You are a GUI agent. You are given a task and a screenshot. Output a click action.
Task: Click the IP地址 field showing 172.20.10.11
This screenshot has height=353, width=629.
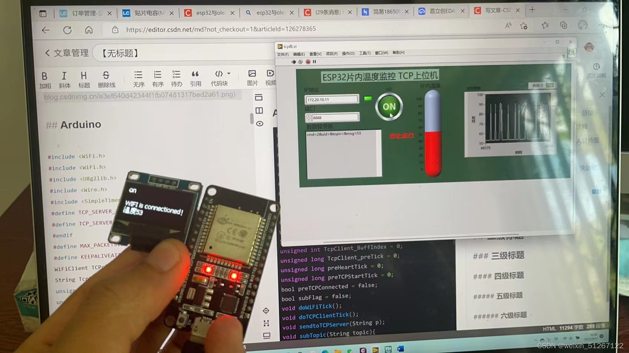331,99
